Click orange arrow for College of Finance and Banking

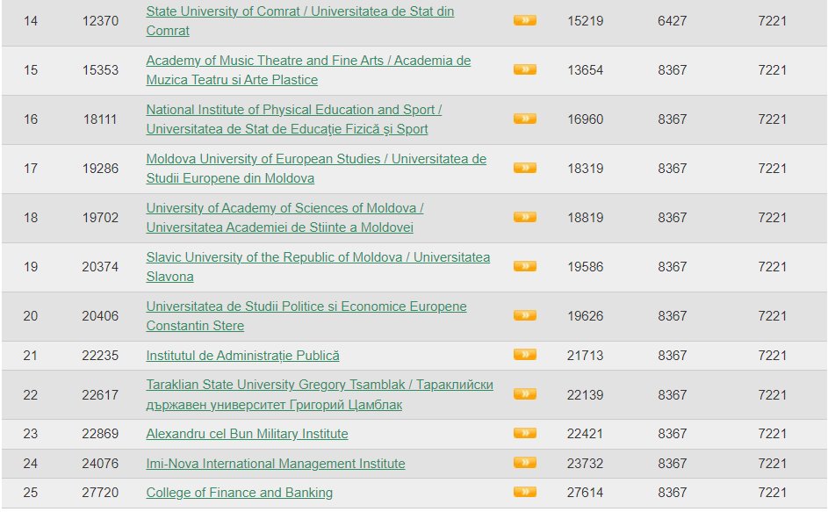525,492
